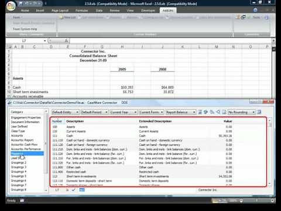Select Accounts: Report category
The width and height of the screenshot is (281, 211).
22,140
